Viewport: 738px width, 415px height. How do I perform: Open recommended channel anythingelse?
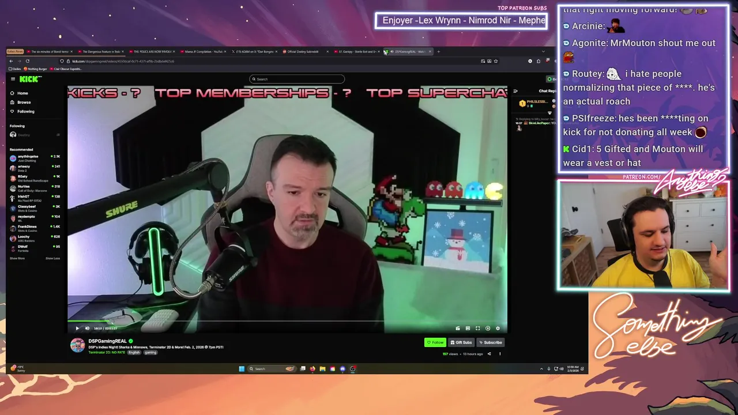(x=35, y=157)
